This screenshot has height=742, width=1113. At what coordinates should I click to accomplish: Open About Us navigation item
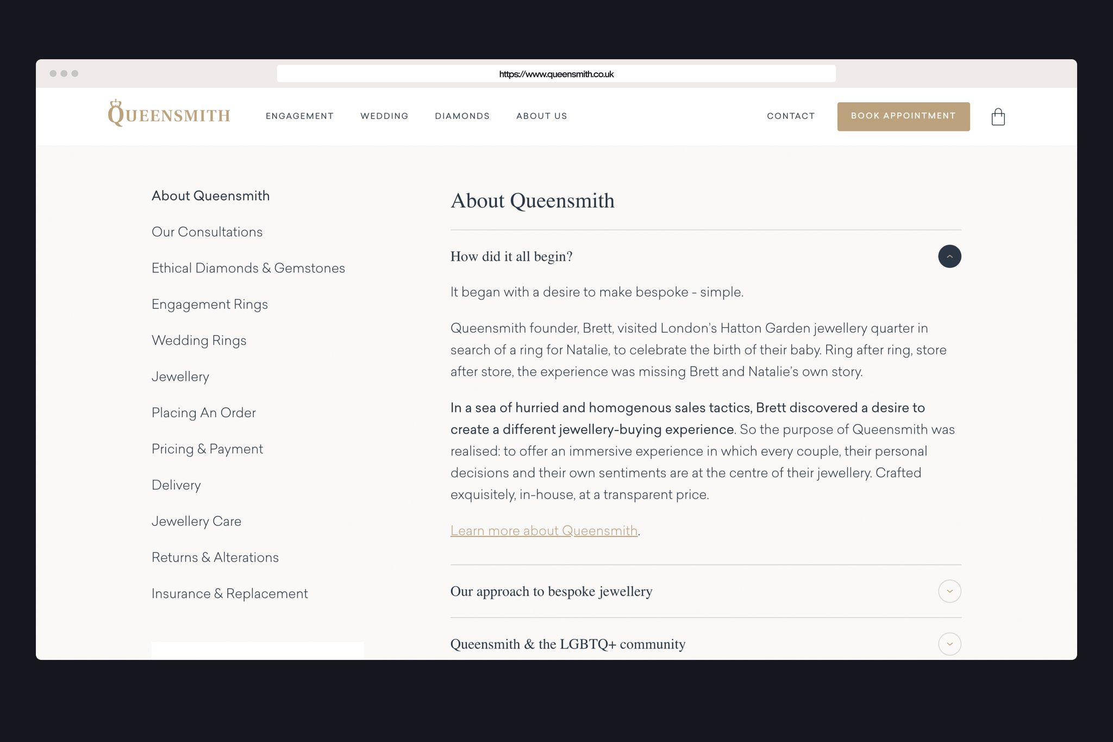coord(541,116)
